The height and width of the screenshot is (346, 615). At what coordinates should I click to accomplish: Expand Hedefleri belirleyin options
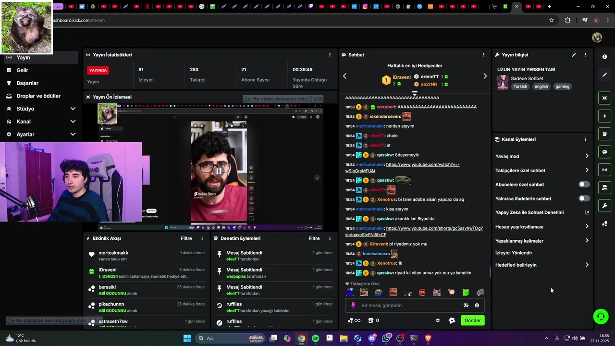[x=587, y=265]
